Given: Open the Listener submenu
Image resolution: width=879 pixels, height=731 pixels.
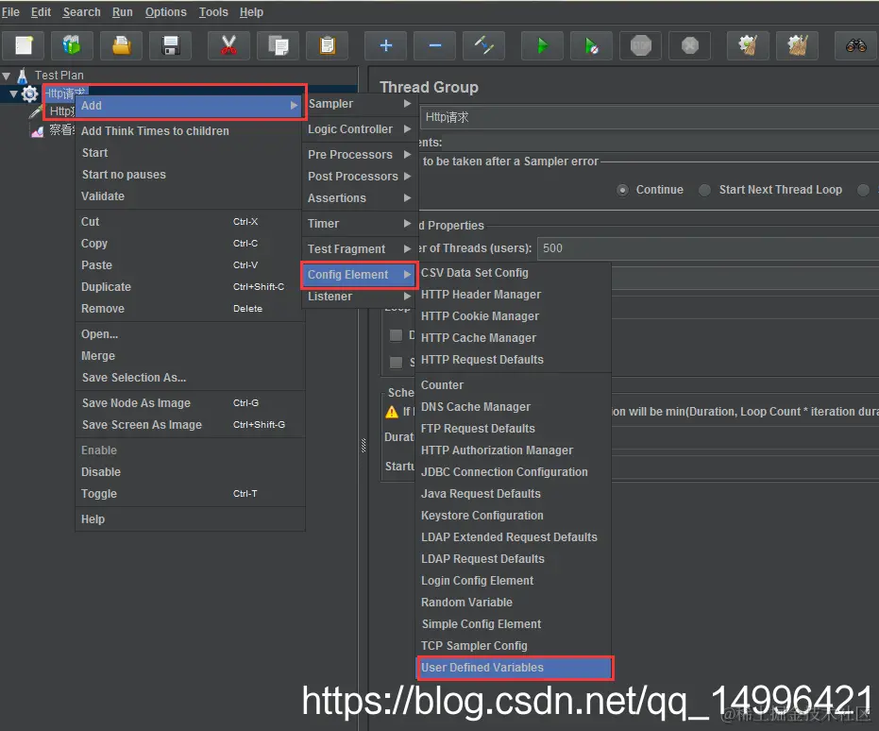Looking at the screenshot, I should coord(360,296).
